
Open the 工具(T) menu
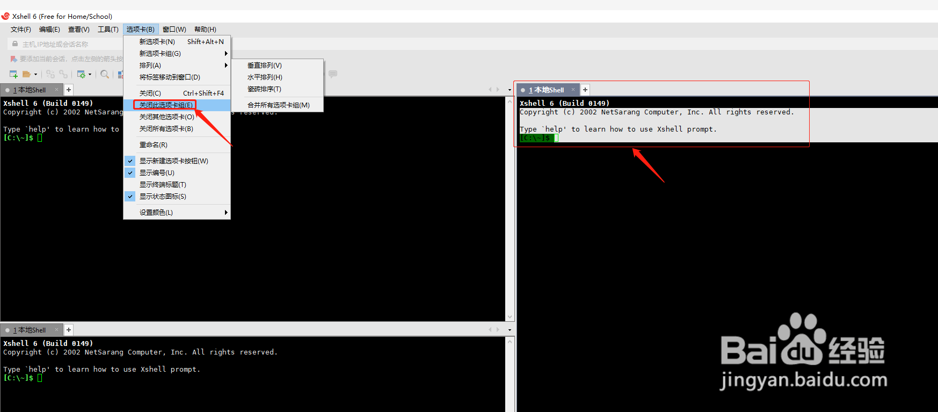[x=108, y=29]
